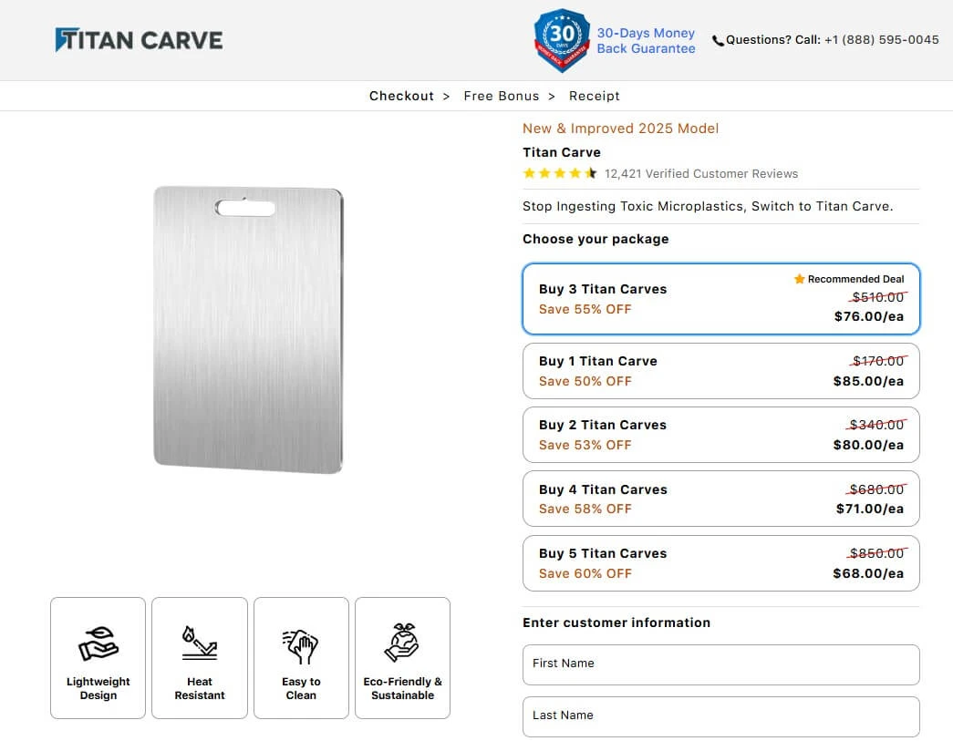953x741 pixels.
Task: Open the 12,421 Verified Customer Reviews link
Action: (699, 173)
